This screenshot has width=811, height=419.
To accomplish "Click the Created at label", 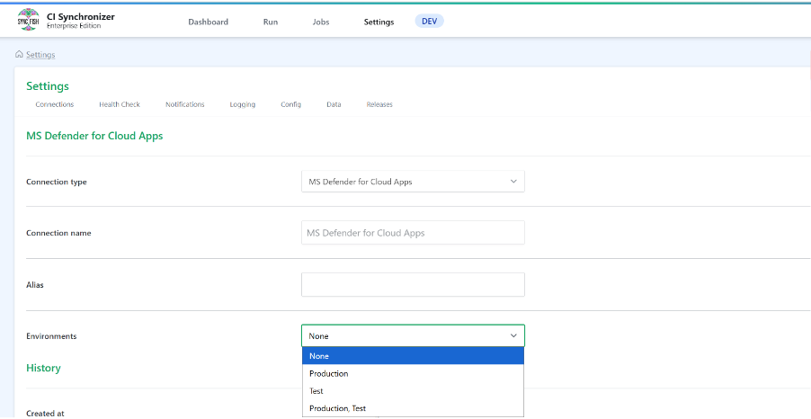I will pos(44,414).
